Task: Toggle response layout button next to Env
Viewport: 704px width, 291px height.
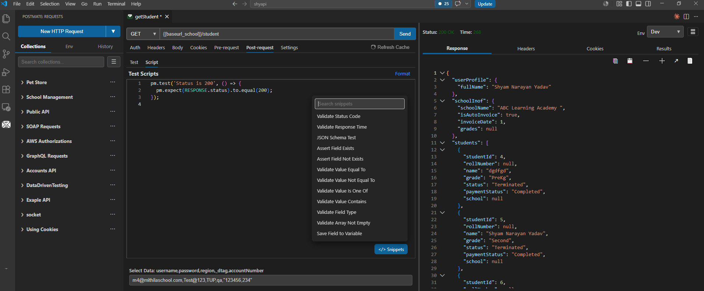Action: click(x=693, y=32)
